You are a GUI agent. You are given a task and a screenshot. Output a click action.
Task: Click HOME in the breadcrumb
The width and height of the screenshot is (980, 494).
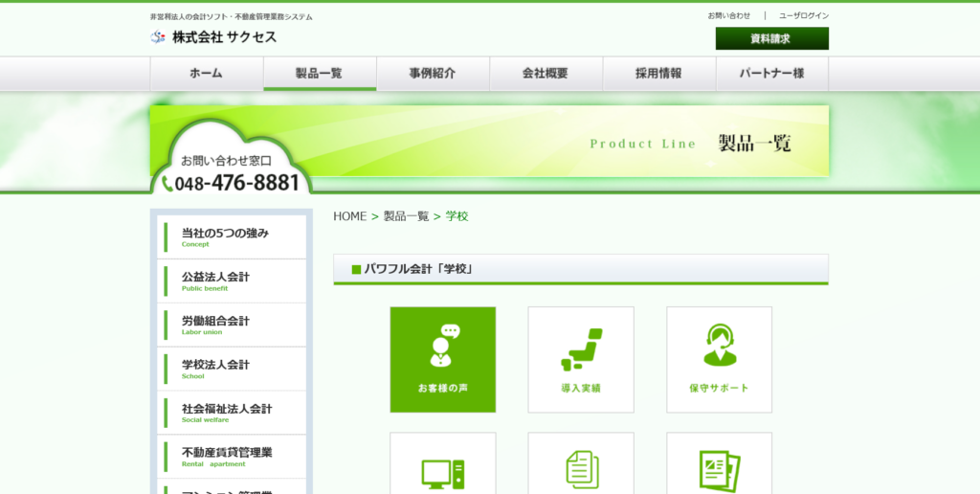(350, 216)
